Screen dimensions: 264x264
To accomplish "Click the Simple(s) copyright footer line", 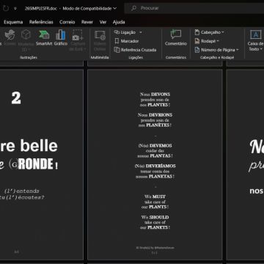I will 155,248.
